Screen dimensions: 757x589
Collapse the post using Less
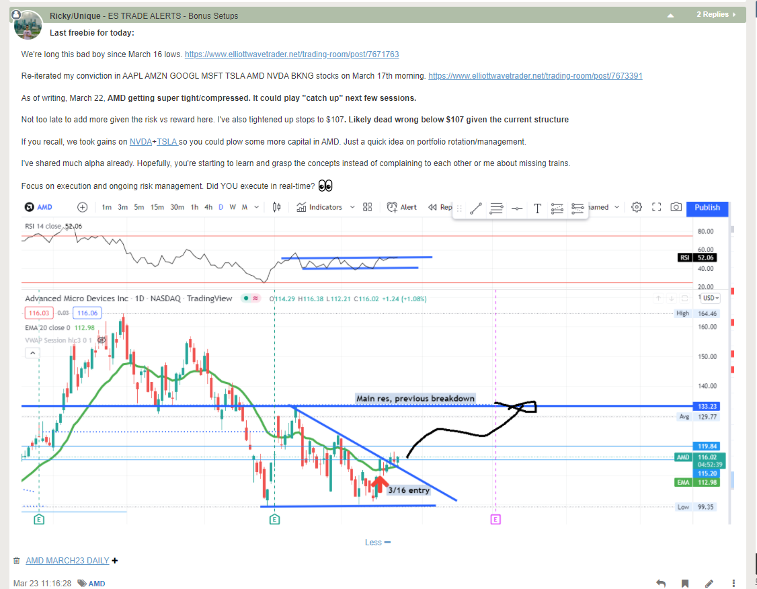click(x=378, y=542)
